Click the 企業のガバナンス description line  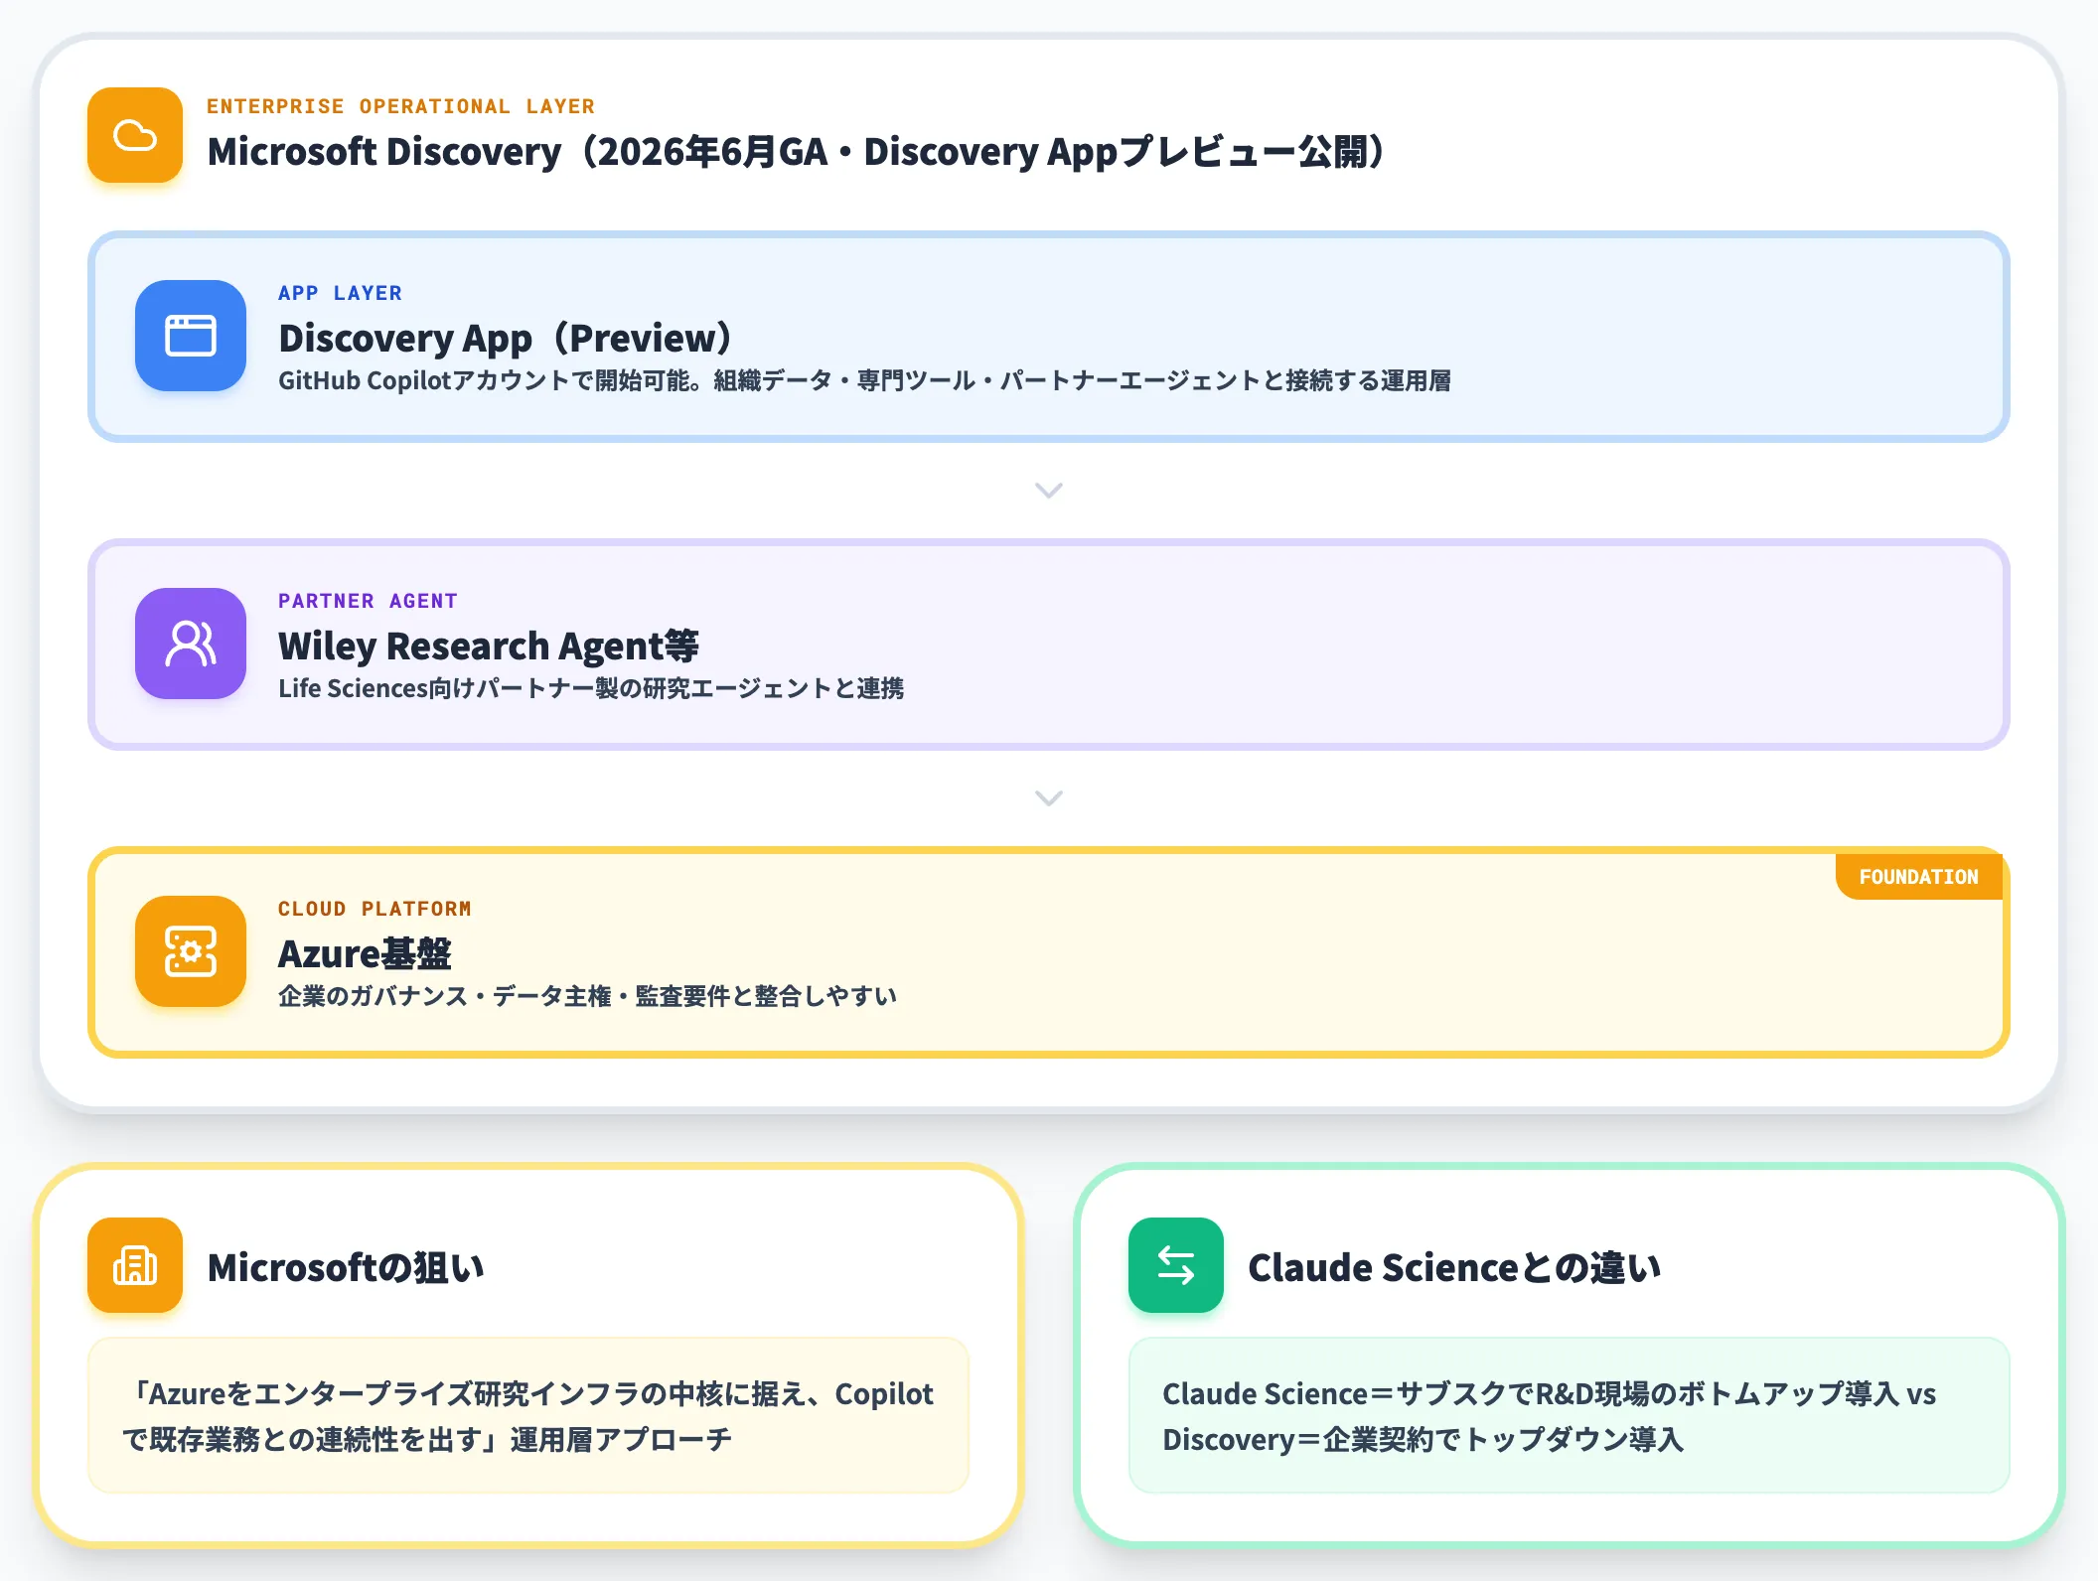[x=587, y=997]
